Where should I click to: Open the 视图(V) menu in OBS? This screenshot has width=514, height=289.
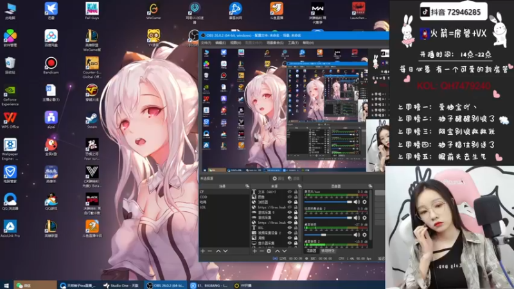coord(235,43)
